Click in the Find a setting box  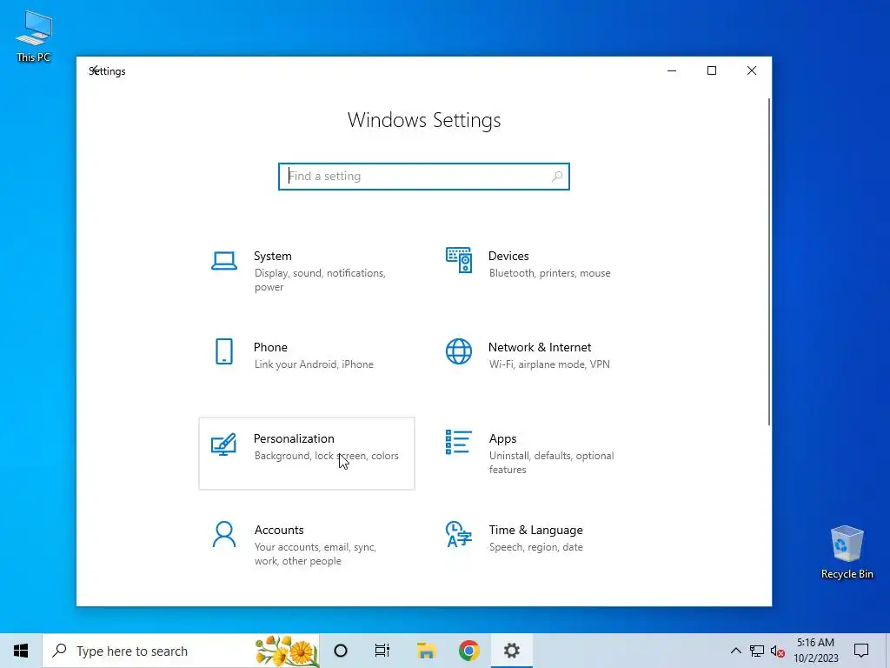pos(424,177)
